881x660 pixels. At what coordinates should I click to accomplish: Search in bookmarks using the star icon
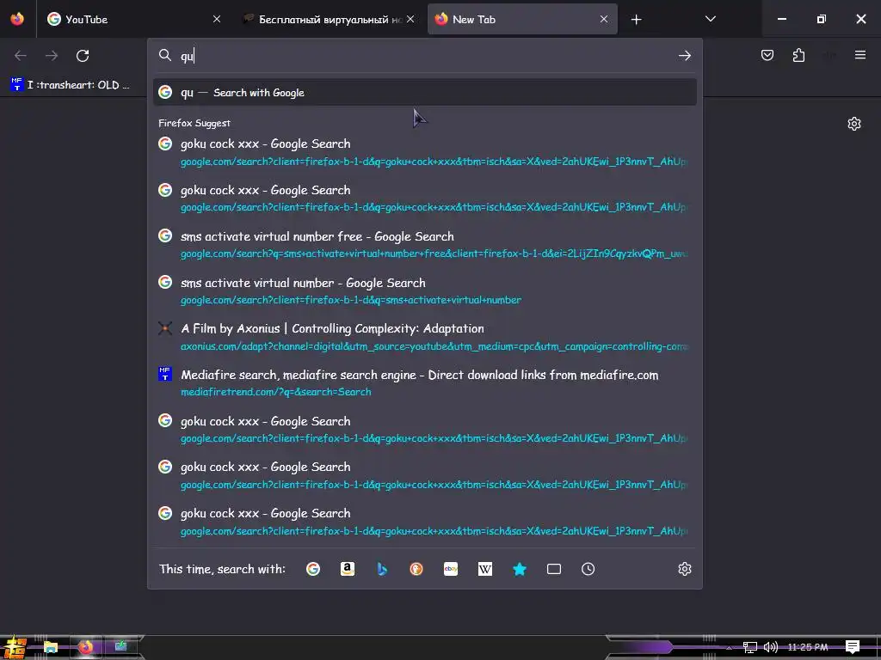520,569
